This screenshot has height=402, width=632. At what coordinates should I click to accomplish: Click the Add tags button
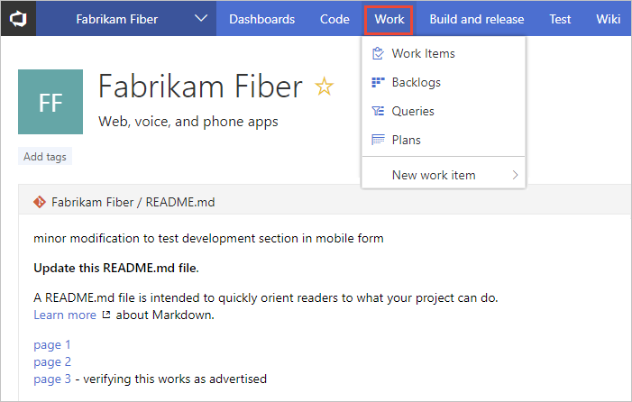tap(45, 156)
